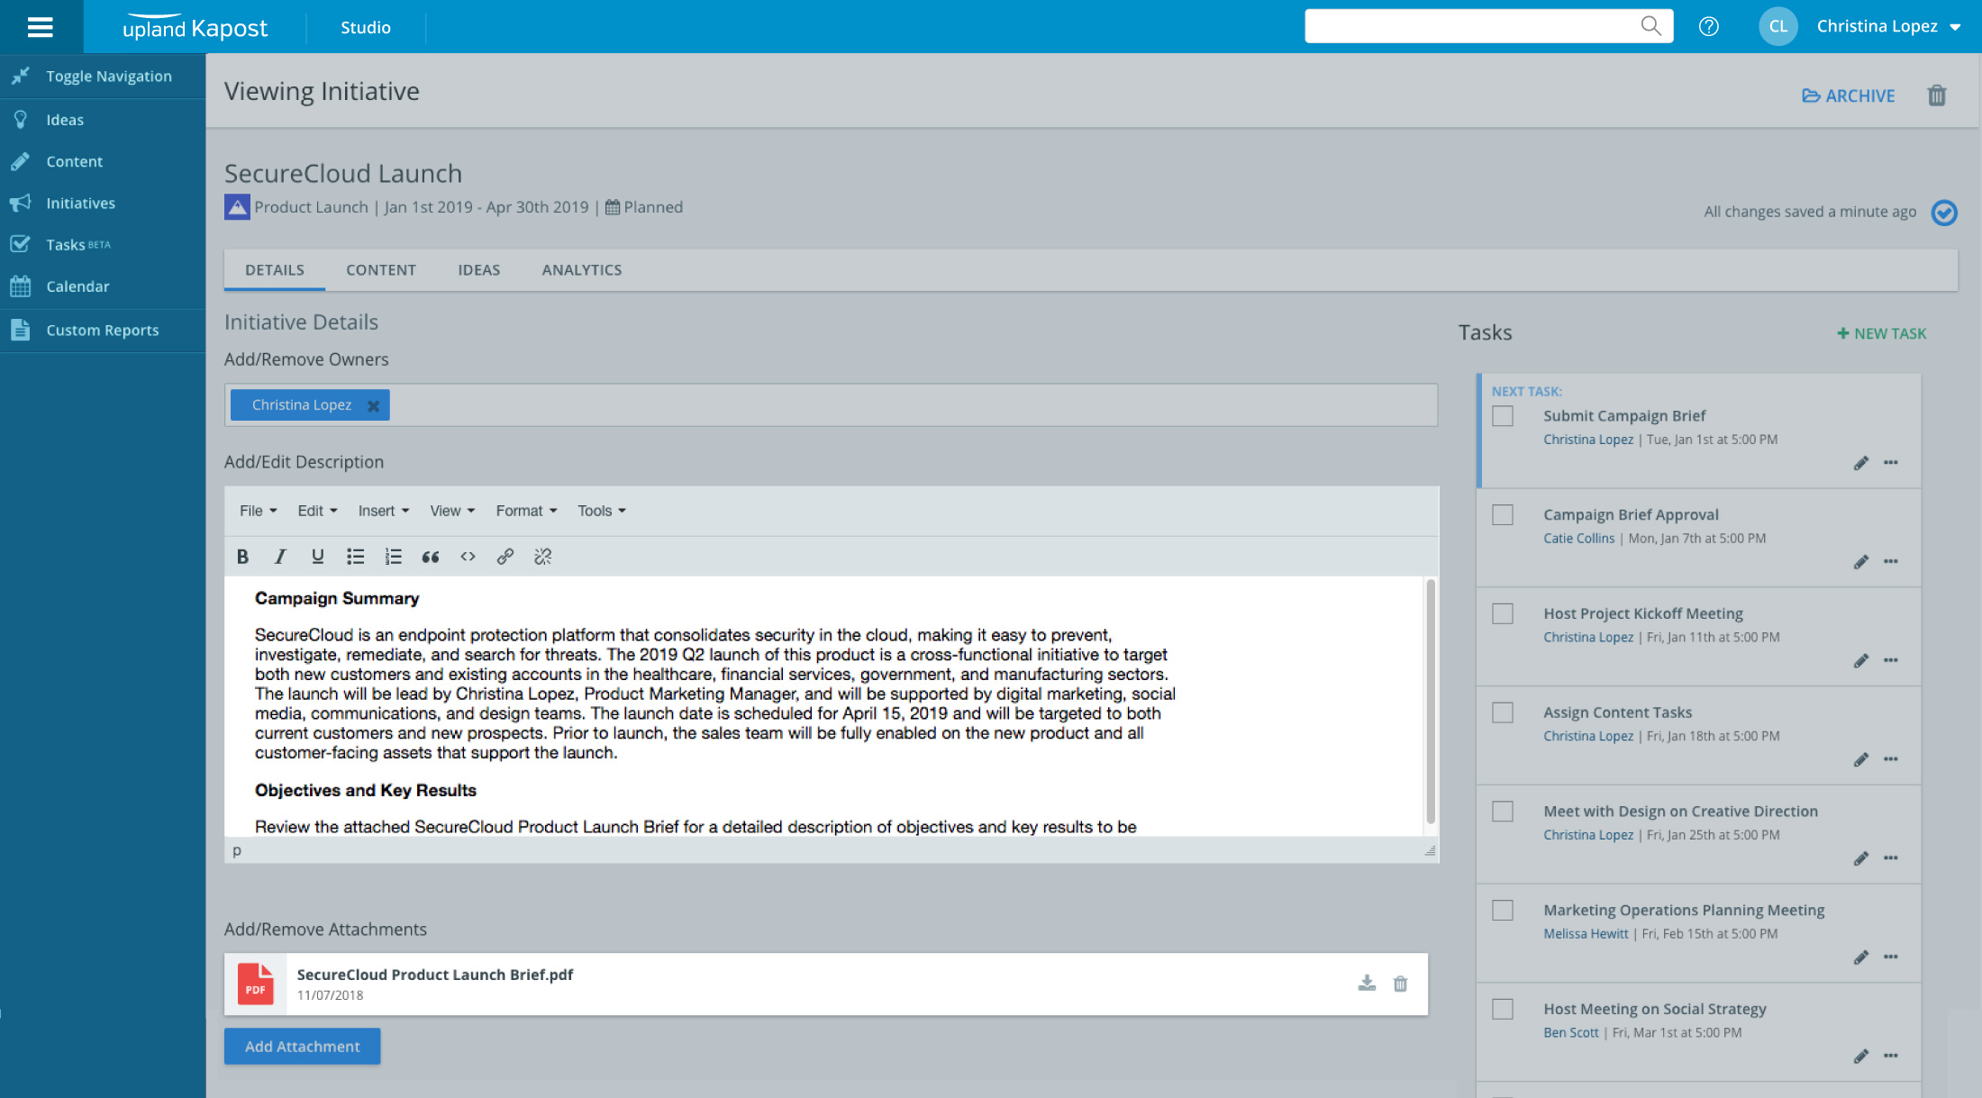Edit the Host Project Kickoff Meeting task
The height and width of the screenshot is (1098, 1982).
click(1861, 661)
